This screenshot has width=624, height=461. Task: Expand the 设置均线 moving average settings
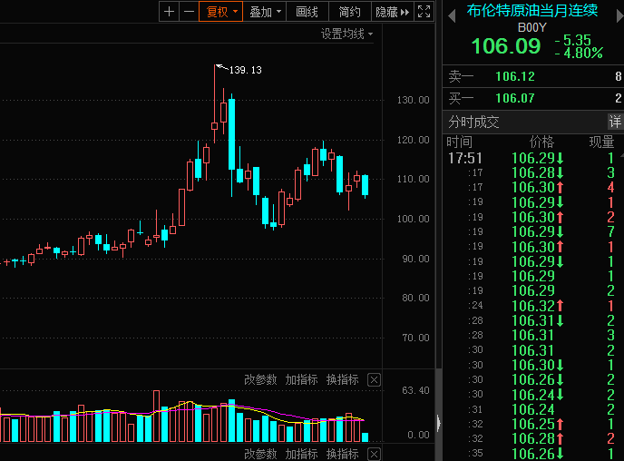click(346, 34)
